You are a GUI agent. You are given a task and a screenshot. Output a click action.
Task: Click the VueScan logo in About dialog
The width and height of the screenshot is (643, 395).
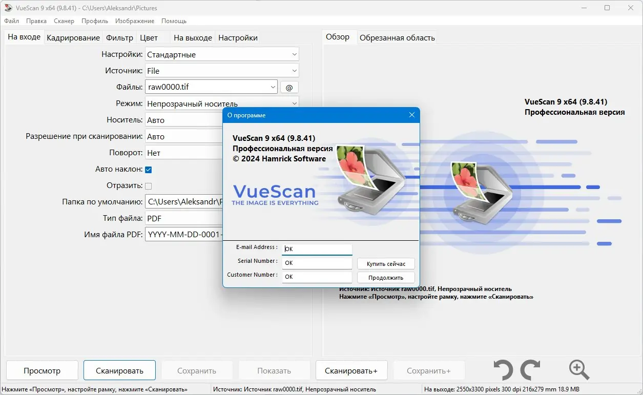pyautogui.click(x=275, y=195)
